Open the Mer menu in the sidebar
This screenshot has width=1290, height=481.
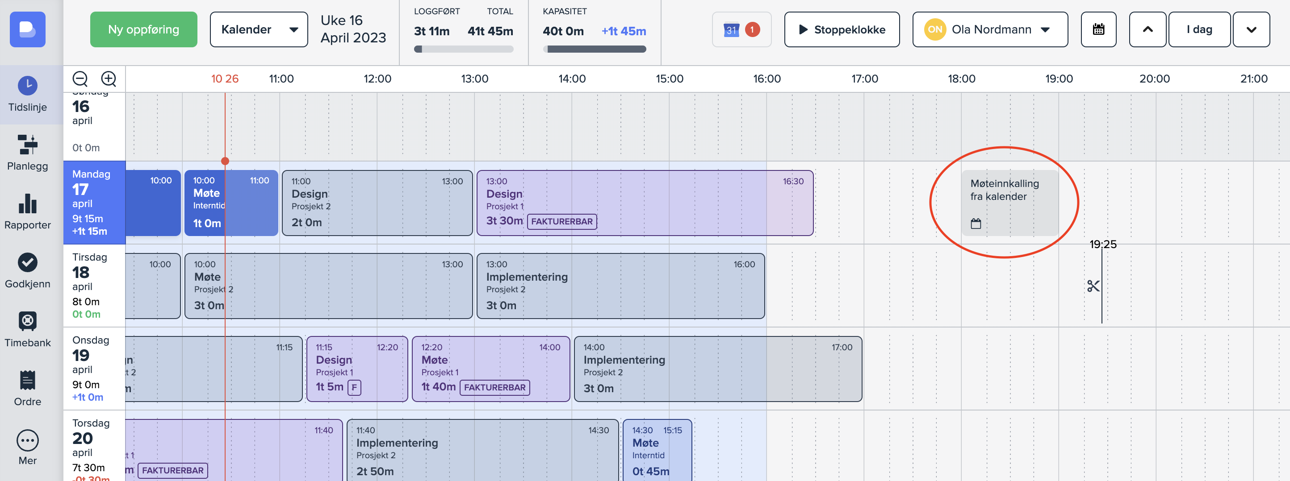(x=28, y=447)
